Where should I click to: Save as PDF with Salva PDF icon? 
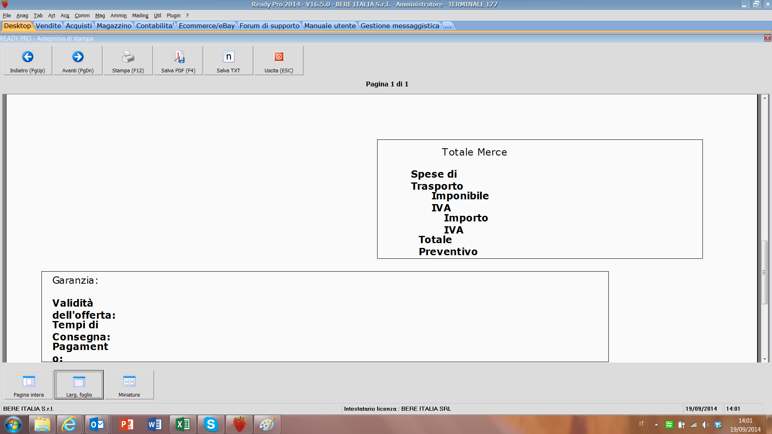pos(179,57)
